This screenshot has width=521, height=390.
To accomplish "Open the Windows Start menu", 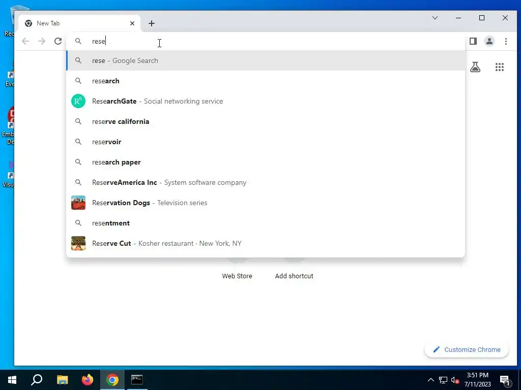I will (12, 380).
